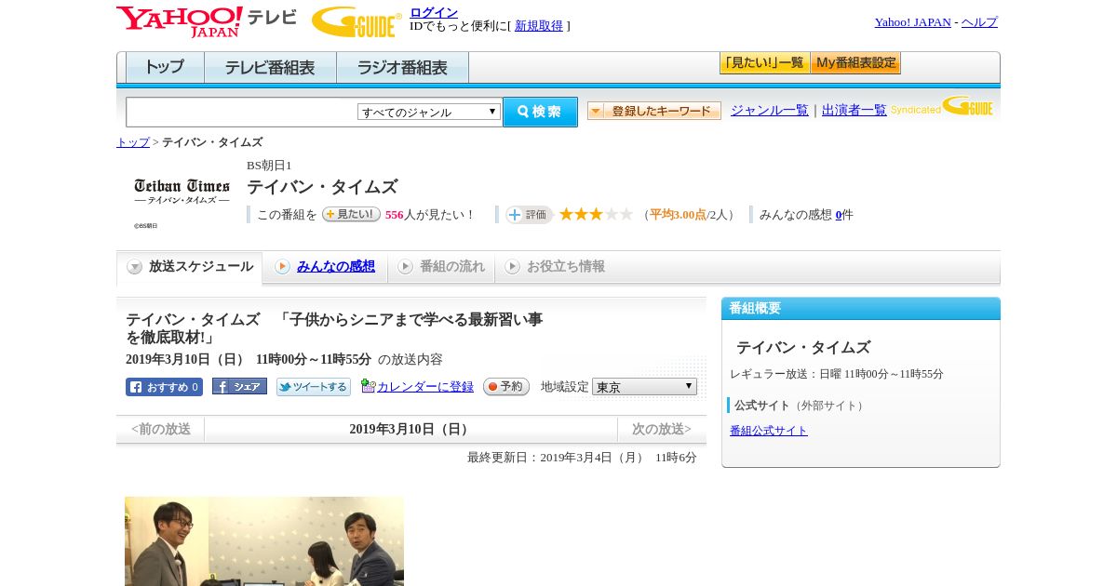Image resolution: width=1117 pixels, height=586 pixels.
Task: Click the program still photo thumbnail
Action: click(264, 541)
